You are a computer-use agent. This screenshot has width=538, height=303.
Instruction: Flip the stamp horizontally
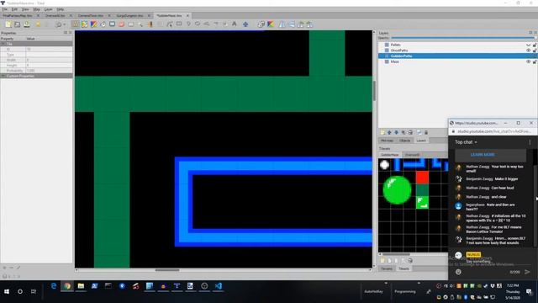tap(282, 24)
